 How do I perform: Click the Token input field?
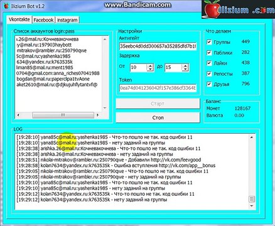pos(158,88)
